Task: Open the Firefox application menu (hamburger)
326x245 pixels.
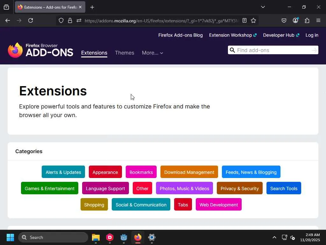Action: pos(318,20)
